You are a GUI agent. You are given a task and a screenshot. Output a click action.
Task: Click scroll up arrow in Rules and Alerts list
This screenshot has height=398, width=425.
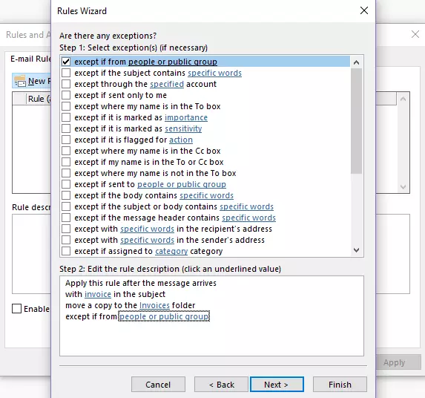tap(403, 99)
